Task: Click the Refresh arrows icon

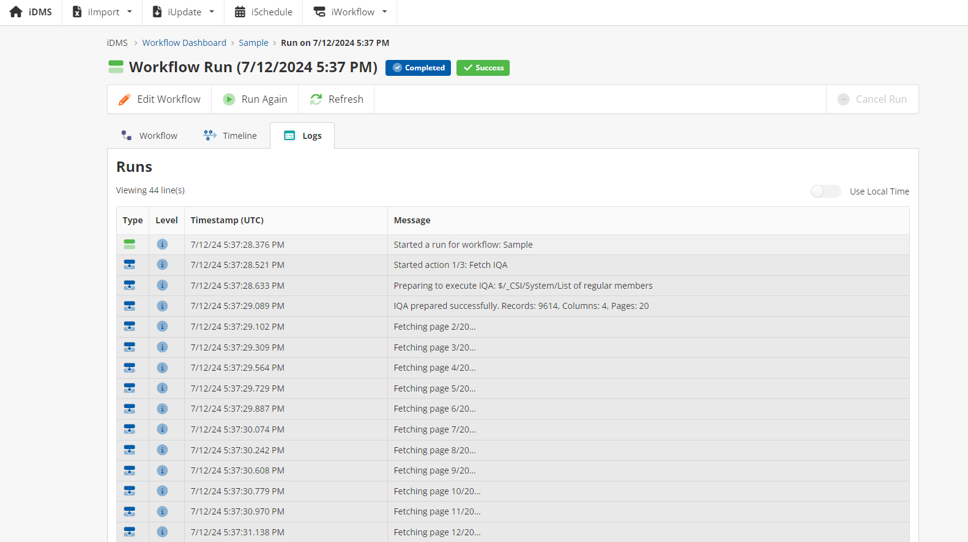Action: point(316,100)
